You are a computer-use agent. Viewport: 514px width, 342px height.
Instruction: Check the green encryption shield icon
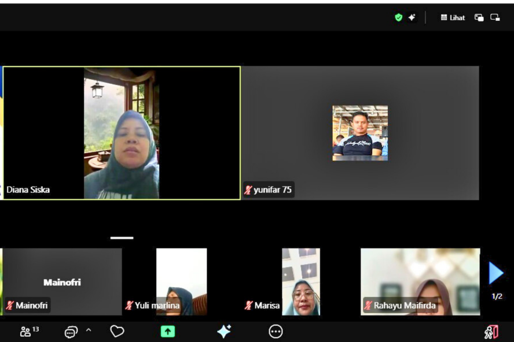coord(398,17)
